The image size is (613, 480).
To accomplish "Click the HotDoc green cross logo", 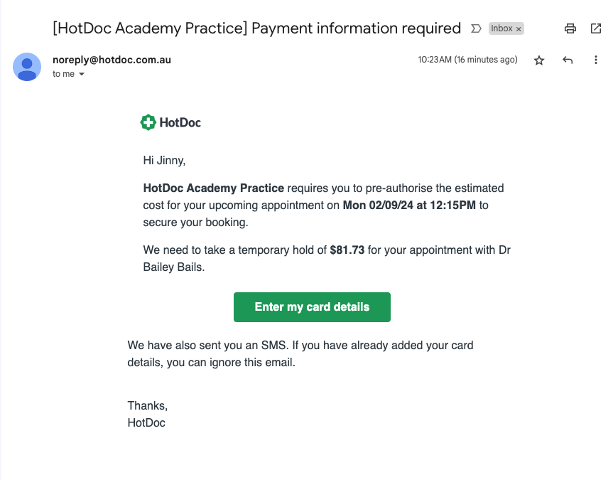I will tap(148, 122).
